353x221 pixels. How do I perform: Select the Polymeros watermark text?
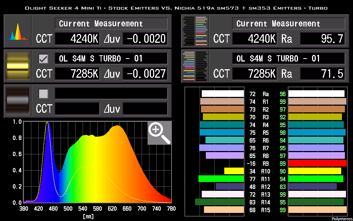pyautogui.click(x=341, y=218)
